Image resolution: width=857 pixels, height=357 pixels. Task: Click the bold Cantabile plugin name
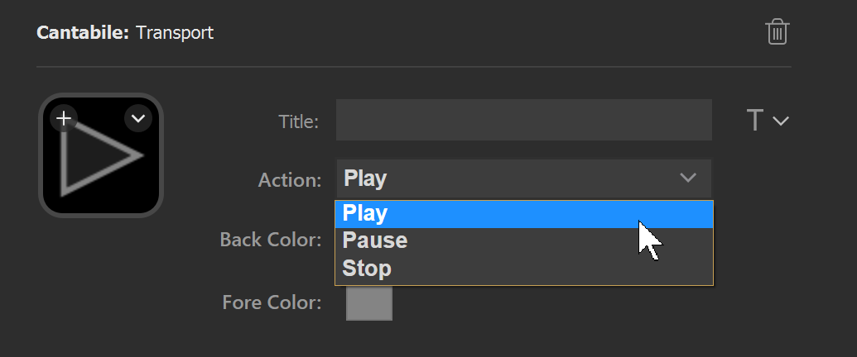83,33
